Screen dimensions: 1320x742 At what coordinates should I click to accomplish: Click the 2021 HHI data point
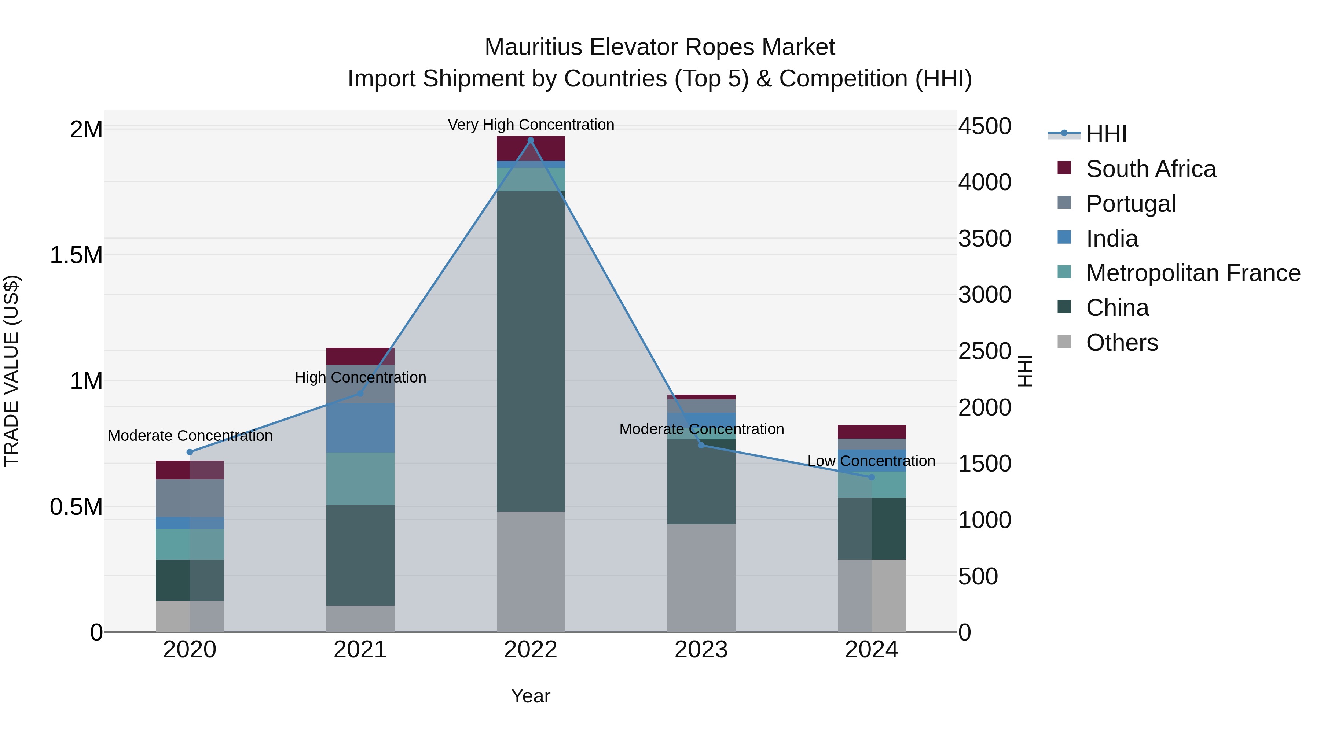coord(360,393)
